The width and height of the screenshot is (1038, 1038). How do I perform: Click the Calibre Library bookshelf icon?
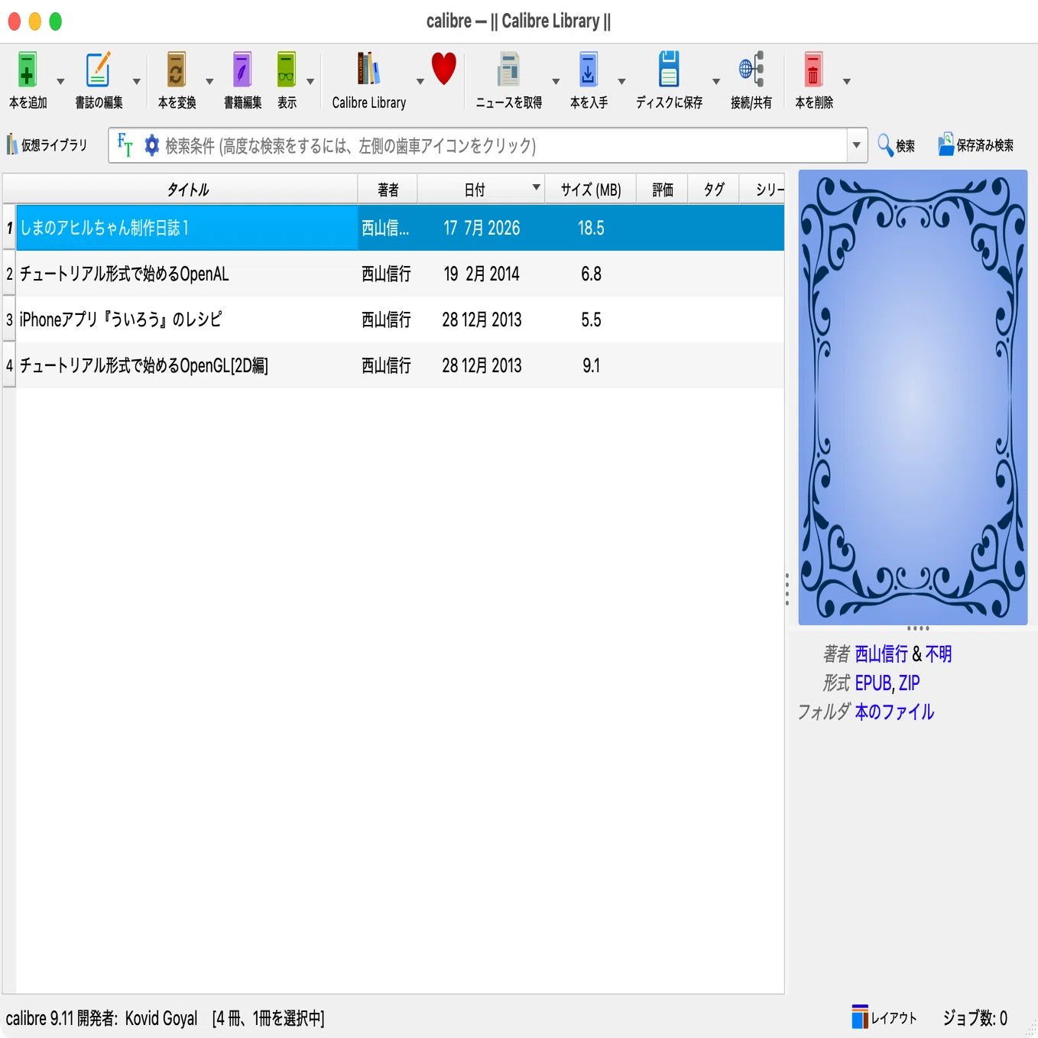click(x=368, y=70)
